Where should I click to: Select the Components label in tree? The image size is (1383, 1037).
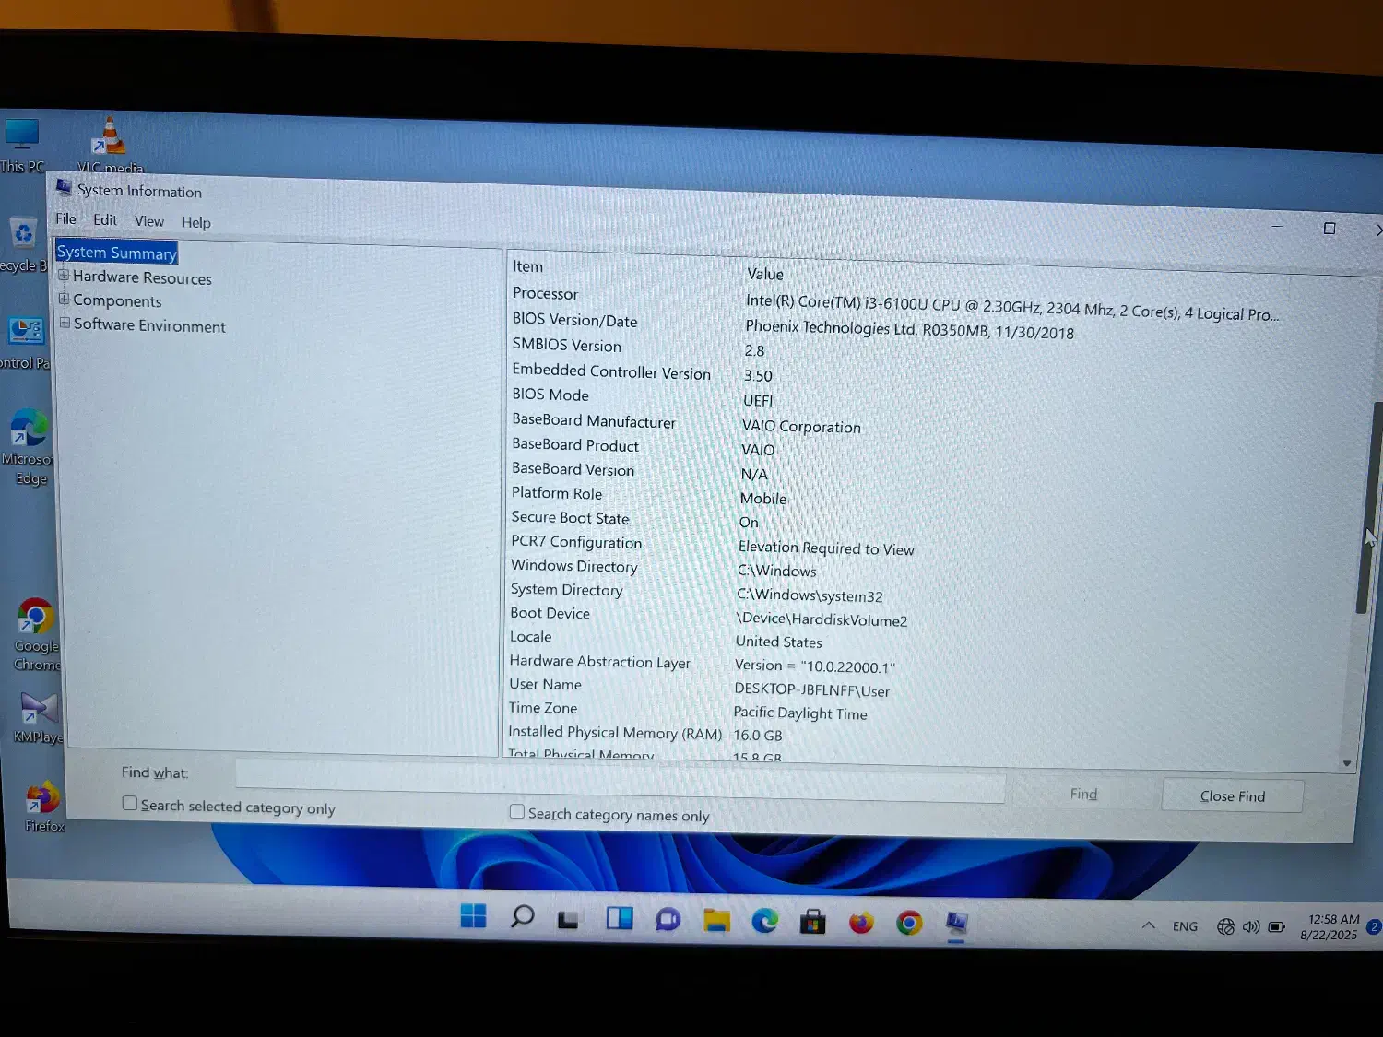[x=117, y=300]
